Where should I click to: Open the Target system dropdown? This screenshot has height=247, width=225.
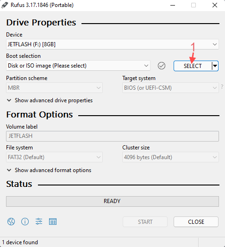170,88
